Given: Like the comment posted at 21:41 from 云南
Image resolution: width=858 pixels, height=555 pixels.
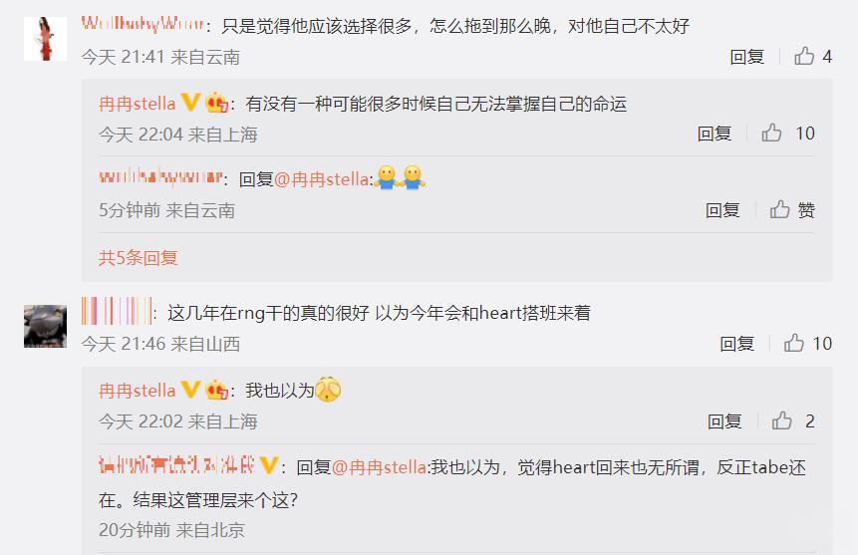Looking at the screenshot, I should point(804,56).
